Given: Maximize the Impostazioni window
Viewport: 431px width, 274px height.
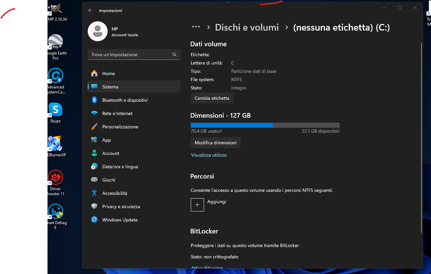Looking at the screenshot, I should tap(400, 8).
